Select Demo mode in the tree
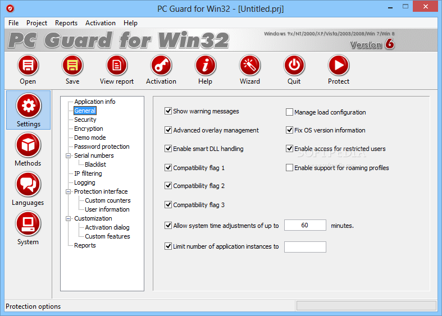Image resolution: width=442 pixels, height=316 pixels. pos(90,138)
